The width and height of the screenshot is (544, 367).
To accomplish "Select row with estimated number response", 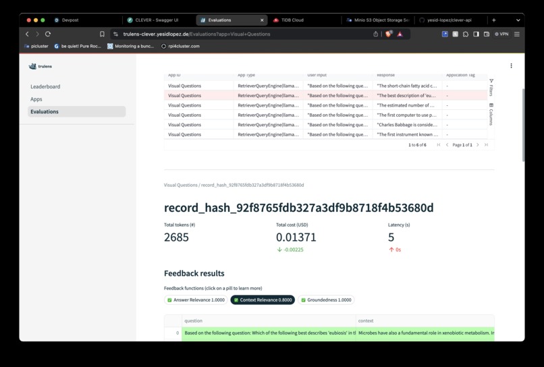I will point(326,105).
